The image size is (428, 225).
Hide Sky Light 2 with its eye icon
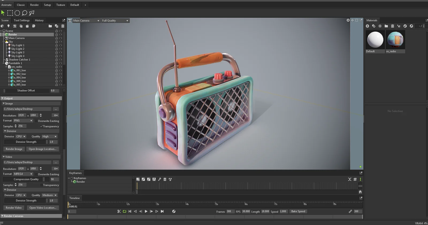60,49
